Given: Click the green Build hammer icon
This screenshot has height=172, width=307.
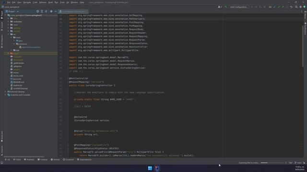Looking at the screenshot, I should click(226, 7).
